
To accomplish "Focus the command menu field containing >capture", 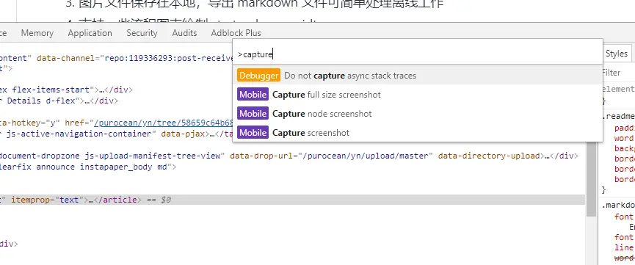I will pos(418,54).
